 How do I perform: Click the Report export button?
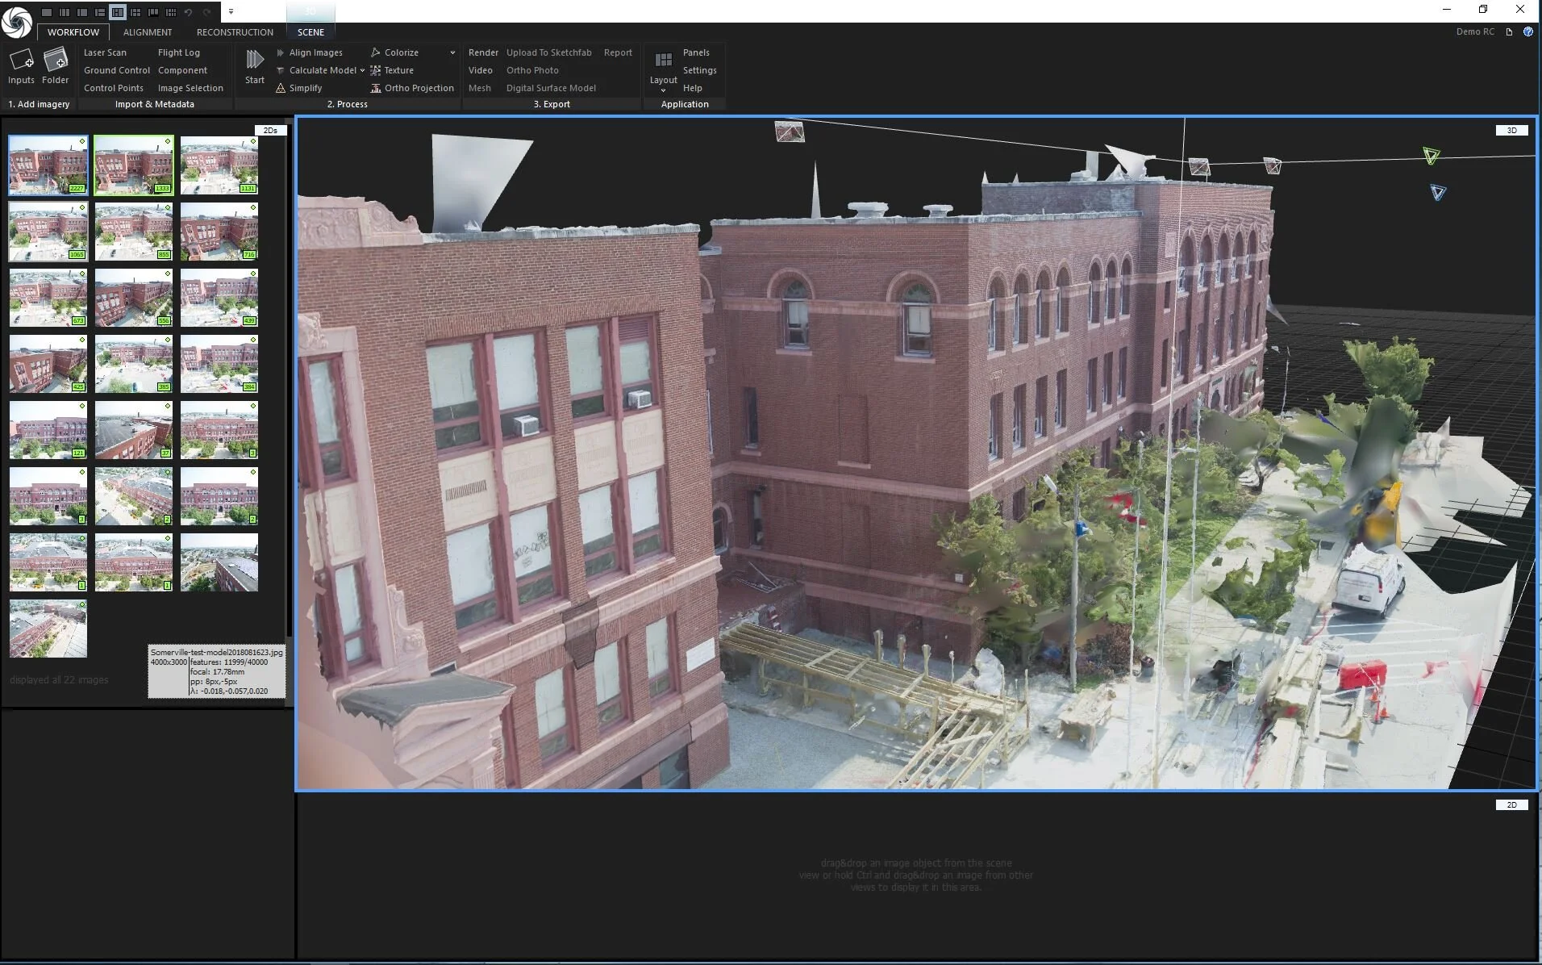tap(619, 52)
